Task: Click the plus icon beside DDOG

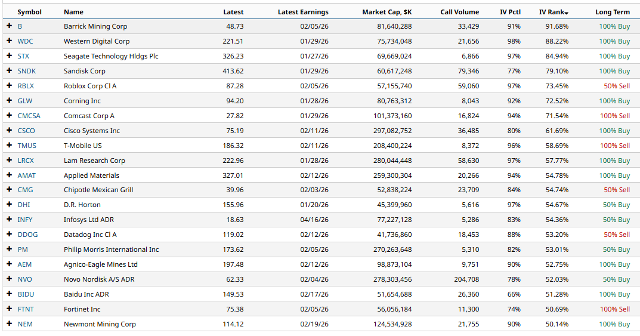Action: (9, 235)
